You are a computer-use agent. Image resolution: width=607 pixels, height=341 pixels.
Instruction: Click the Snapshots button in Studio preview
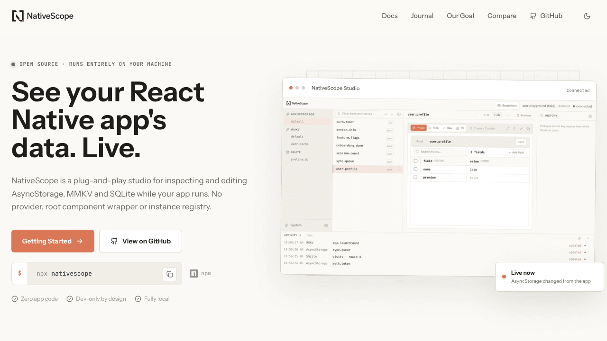(507, 106)
